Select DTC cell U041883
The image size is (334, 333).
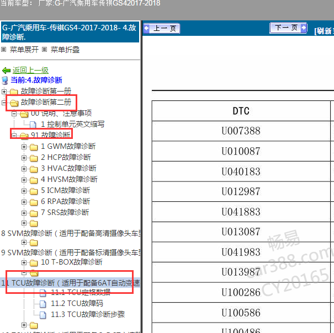241,212
